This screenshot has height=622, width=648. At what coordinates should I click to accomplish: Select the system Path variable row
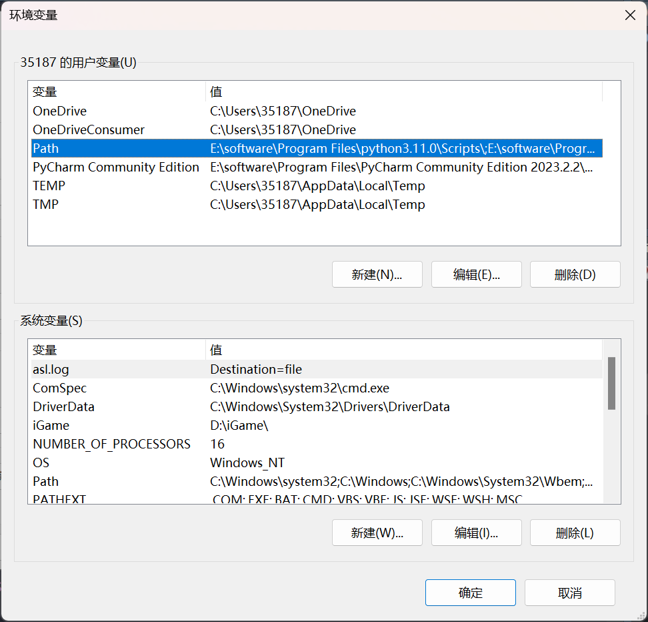click(x=317, y=481)
